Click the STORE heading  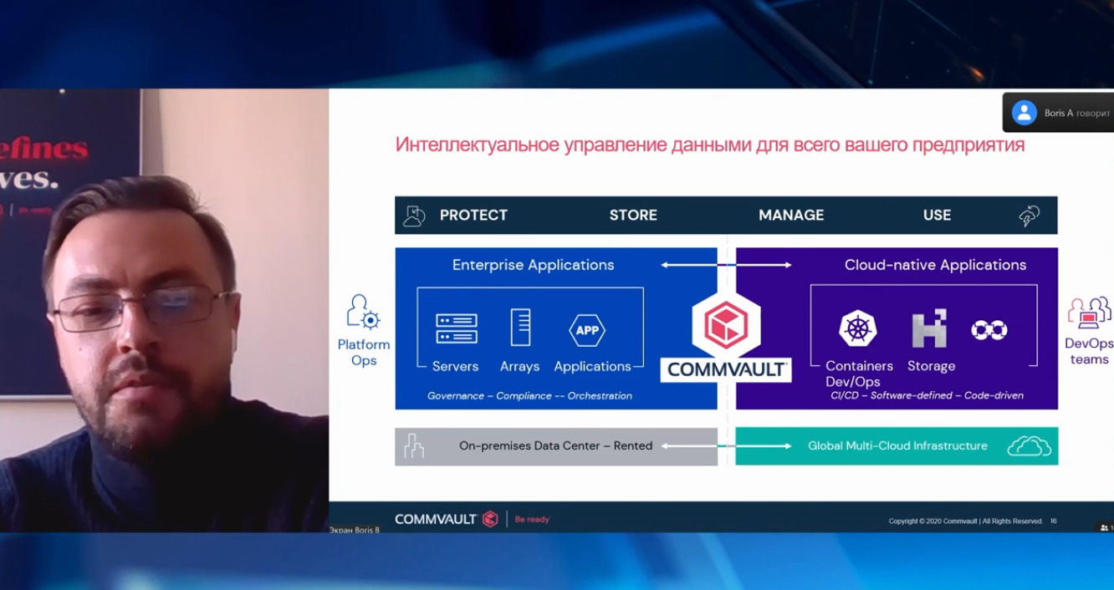click(633, 216)
